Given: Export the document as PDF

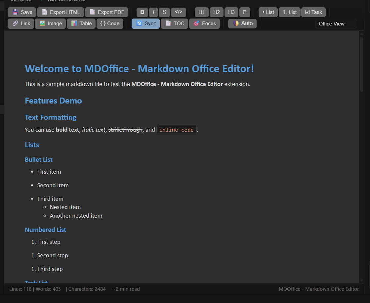Looking at the screenshot, I should (106, 12).
